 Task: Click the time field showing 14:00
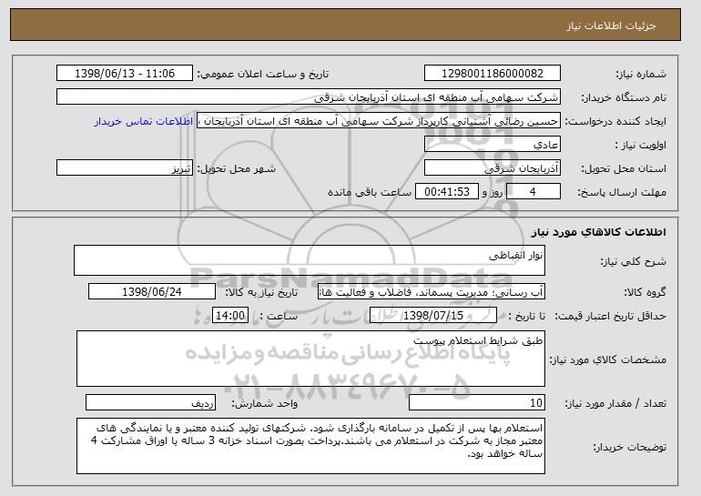coord(230,316)
